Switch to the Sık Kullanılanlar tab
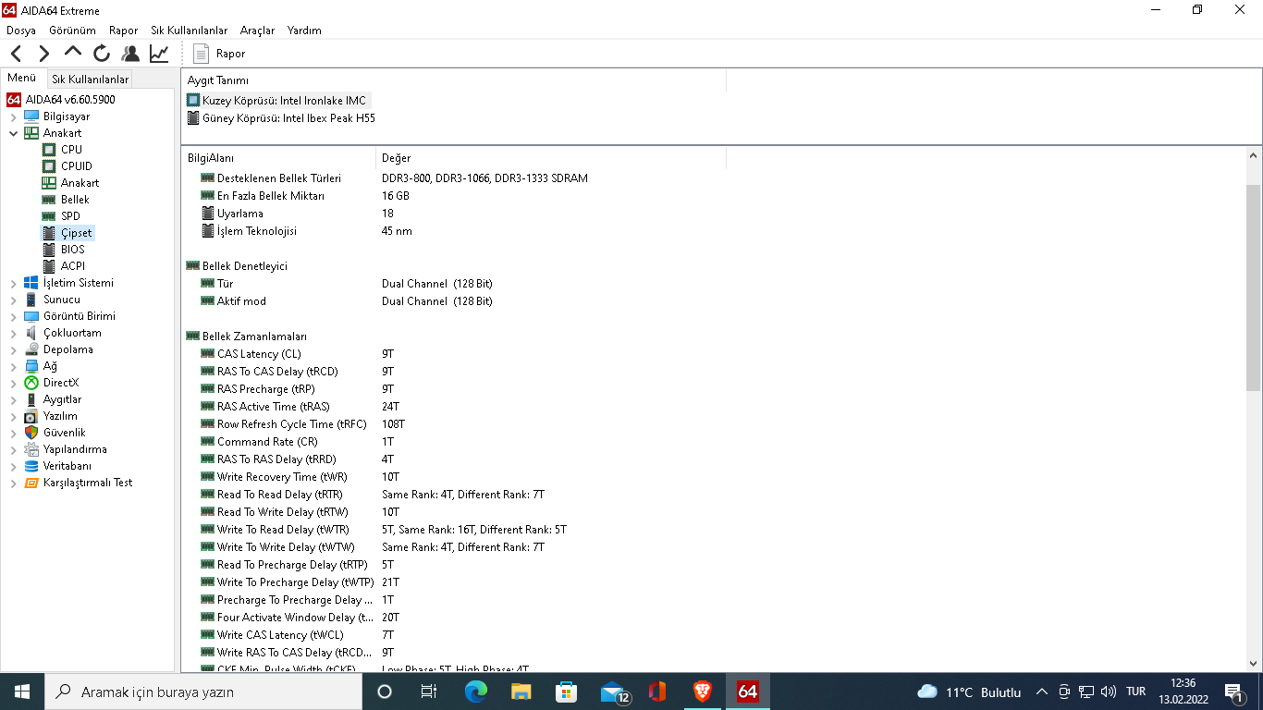 point(90,80)
